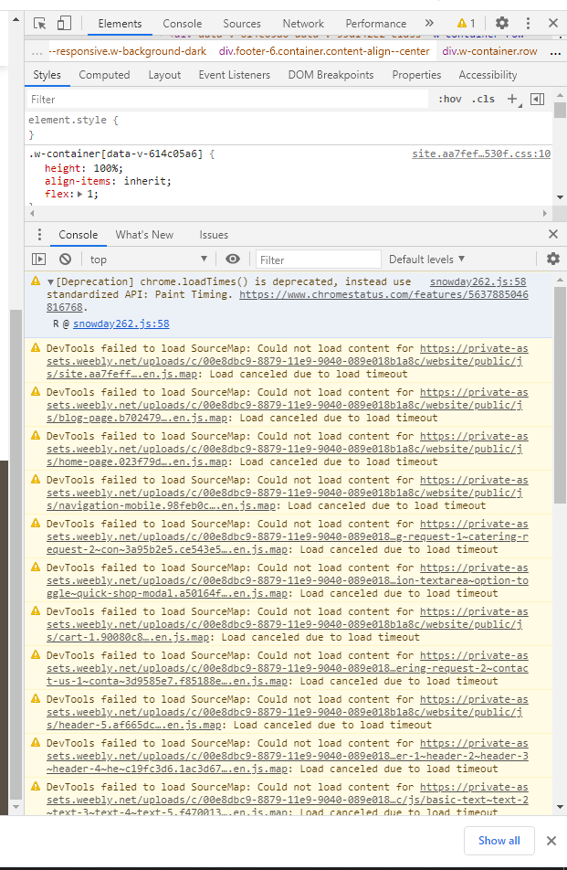The height and width of the screenshot is (870, 567).
Task: Switch to the Network tab
Action: coord(303,24)
